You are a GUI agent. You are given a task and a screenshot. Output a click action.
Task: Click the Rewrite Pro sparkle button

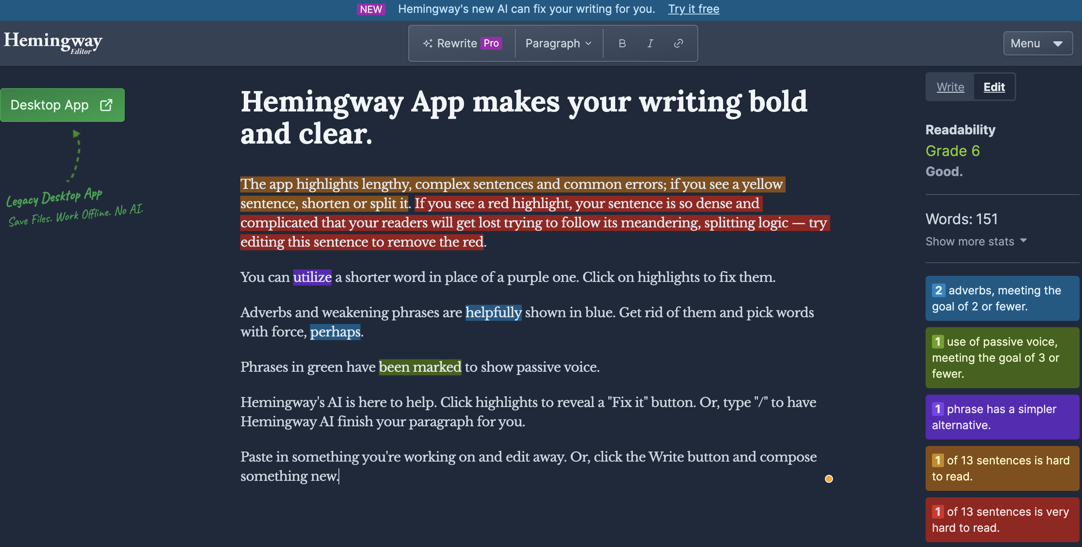tap(462, 43)
